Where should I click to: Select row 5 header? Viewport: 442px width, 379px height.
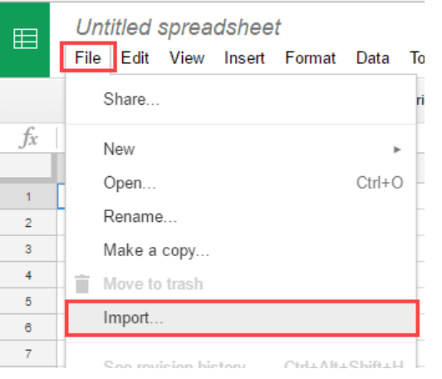28,301
